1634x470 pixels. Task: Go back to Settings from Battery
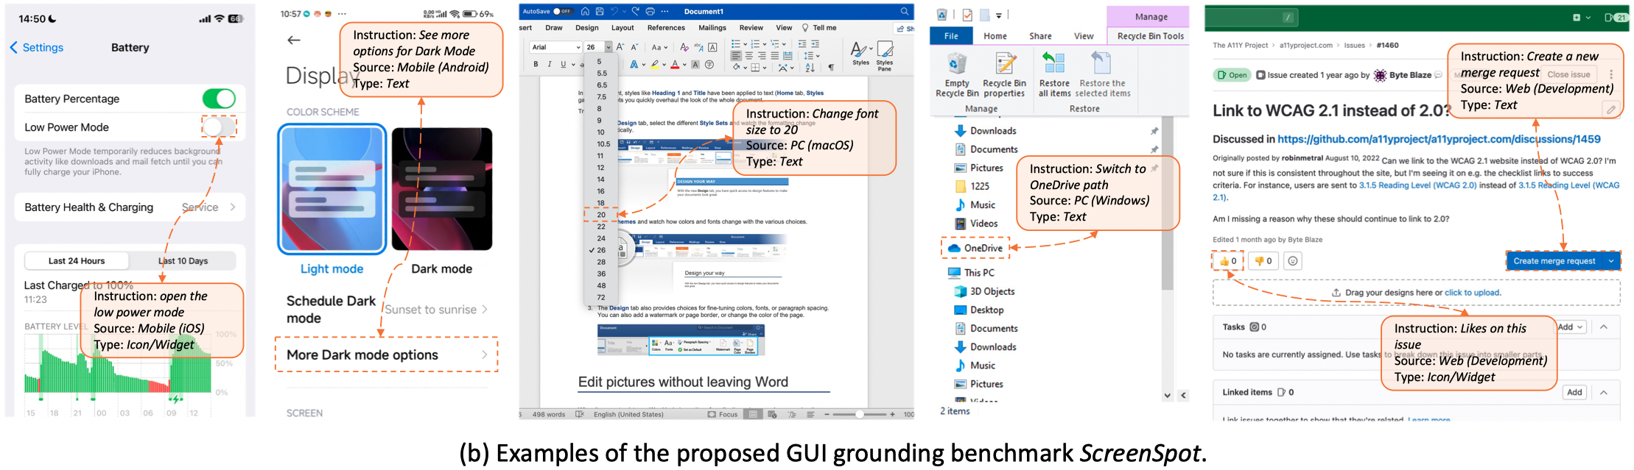[37, 47]
